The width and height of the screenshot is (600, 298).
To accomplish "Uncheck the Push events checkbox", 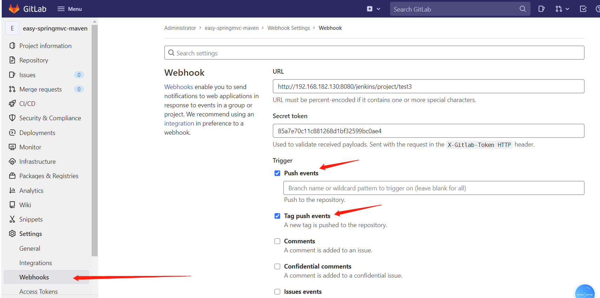I will point(277,173).
